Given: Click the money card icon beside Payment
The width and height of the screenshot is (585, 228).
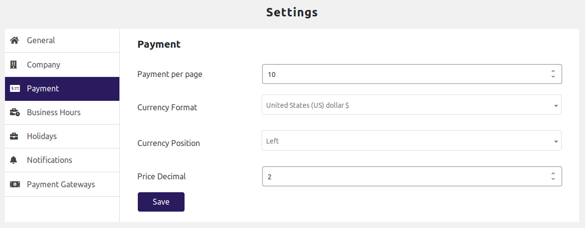Looking at the screenshot, I should click(15, 89).
